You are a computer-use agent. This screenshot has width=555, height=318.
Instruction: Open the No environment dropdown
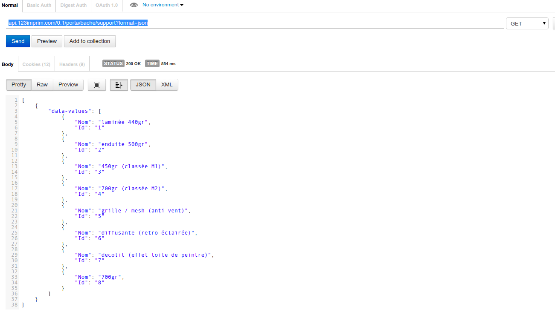[163, 5]
